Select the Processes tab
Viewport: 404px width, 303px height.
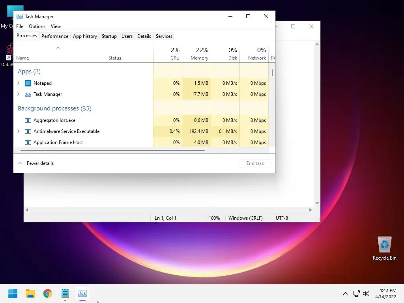click(26, 36)
